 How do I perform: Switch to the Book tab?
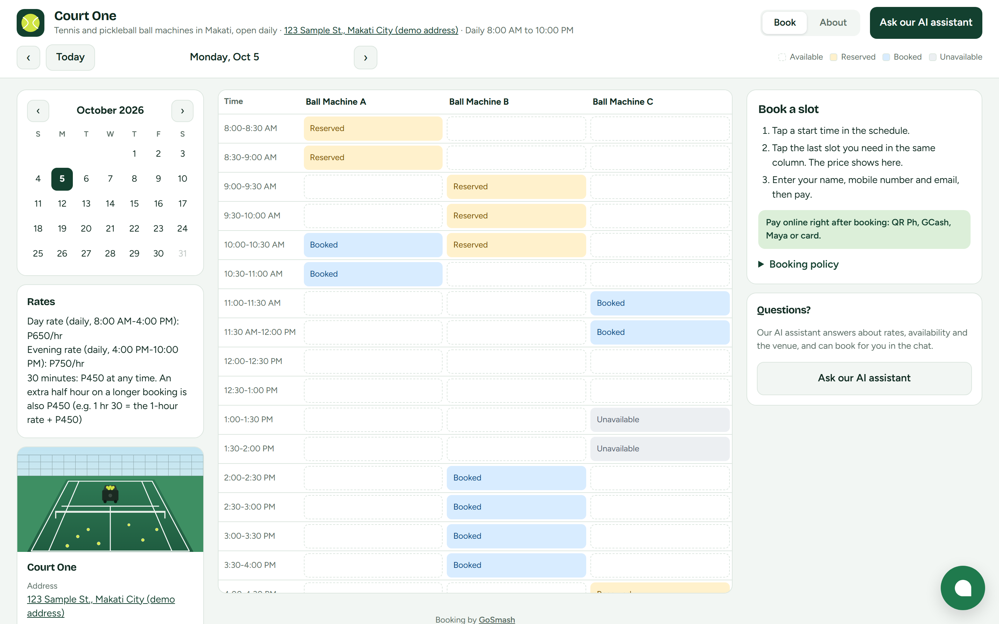[784, 23]
